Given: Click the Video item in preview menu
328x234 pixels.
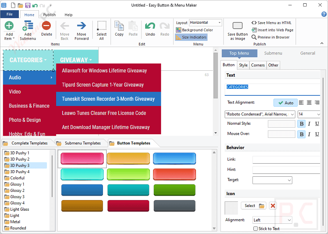Looking at the screenshot, I should [x=30, y=92].
